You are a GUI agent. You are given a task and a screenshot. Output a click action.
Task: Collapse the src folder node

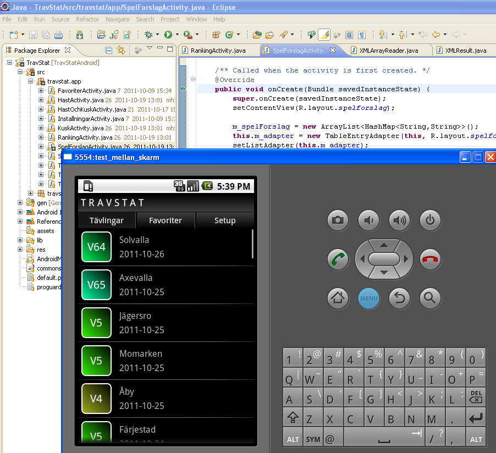[x=20, y=72]
